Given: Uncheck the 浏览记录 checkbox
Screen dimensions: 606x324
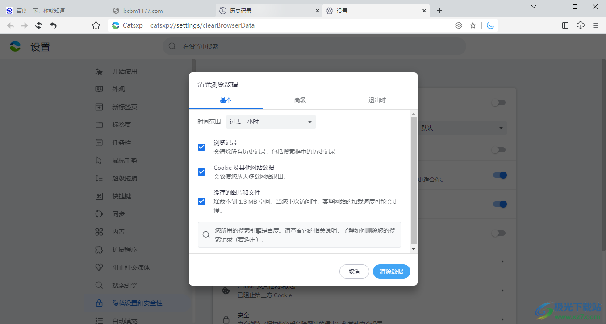Looking at the screenshot, I should pos(201,147).
